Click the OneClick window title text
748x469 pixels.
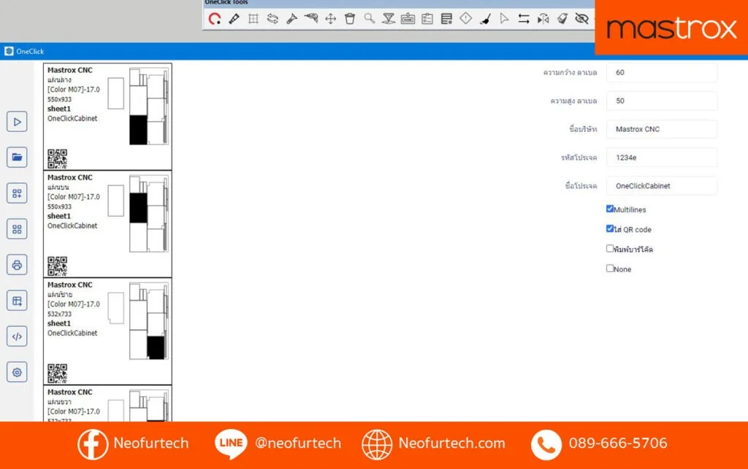[30, 52]
